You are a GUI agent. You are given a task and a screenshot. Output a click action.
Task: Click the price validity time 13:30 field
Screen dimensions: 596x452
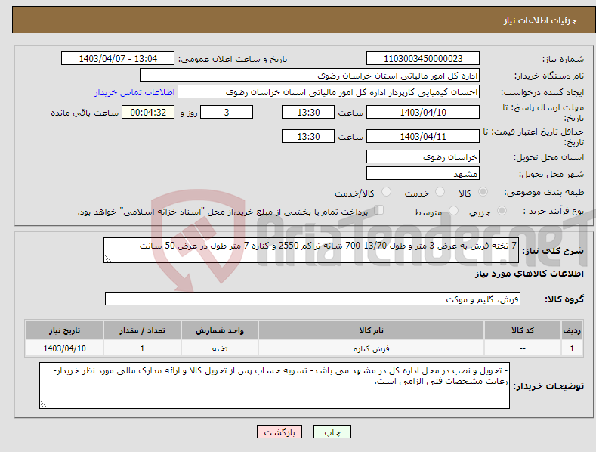[x=308, y=136]
